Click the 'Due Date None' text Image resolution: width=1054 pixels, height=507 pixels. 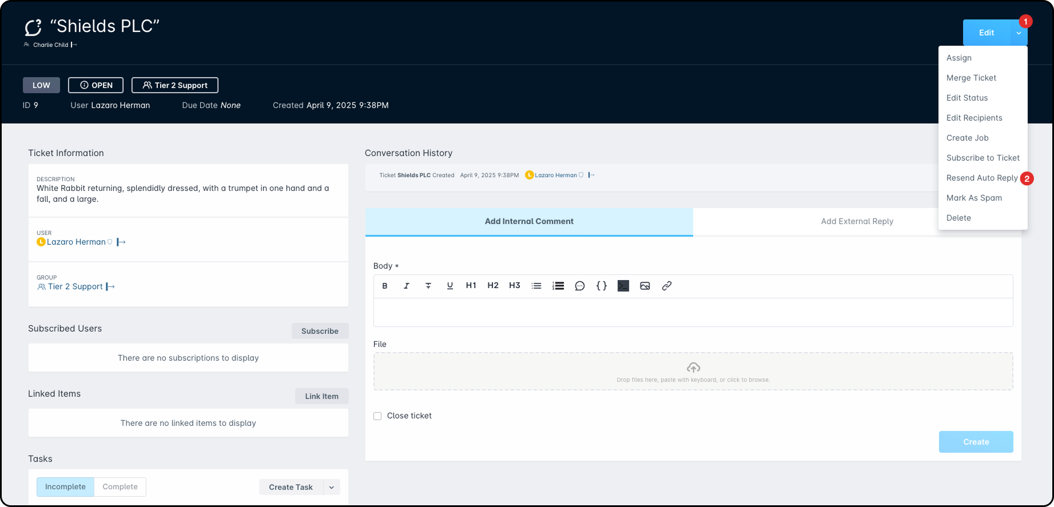click(x=211, y=105)
